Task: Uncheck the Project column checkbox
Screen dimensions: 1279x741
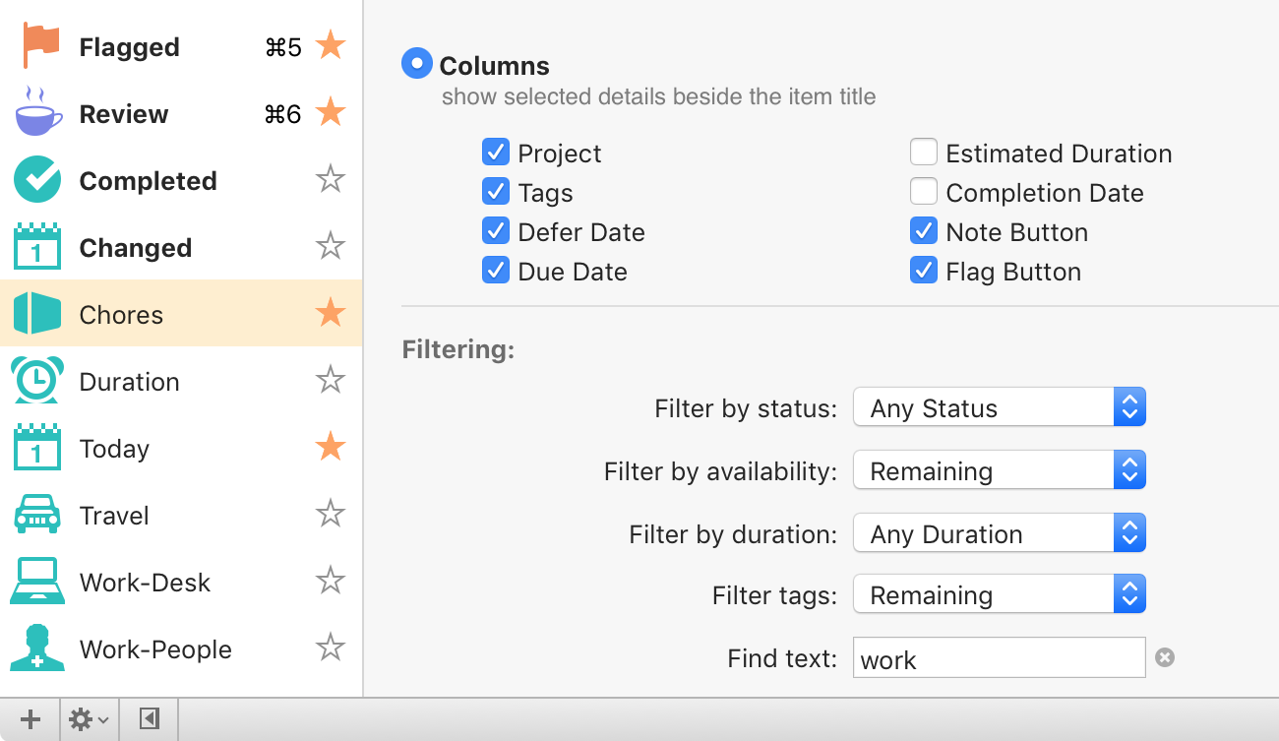Action: click(495, 153)
